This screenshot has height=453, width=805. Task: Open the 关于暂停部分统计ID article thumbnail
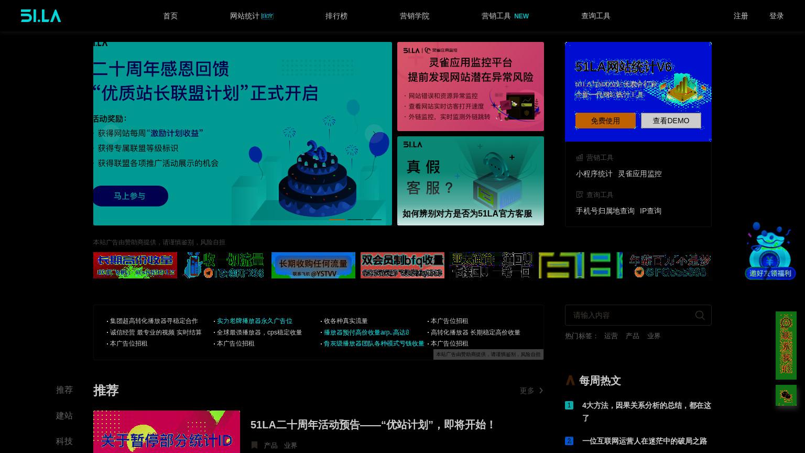[x=167, y=432]
